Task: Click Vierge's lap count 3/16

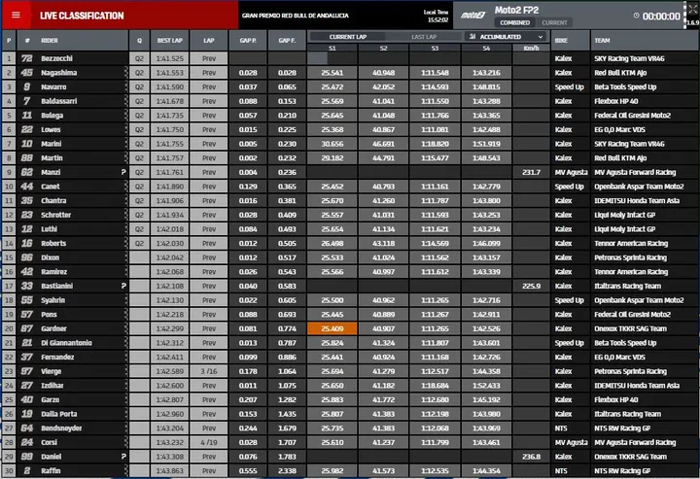Action: [208, 371]
